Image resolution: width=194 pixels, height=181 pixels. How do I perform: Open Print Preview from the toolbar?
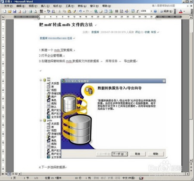coord(35,11)
